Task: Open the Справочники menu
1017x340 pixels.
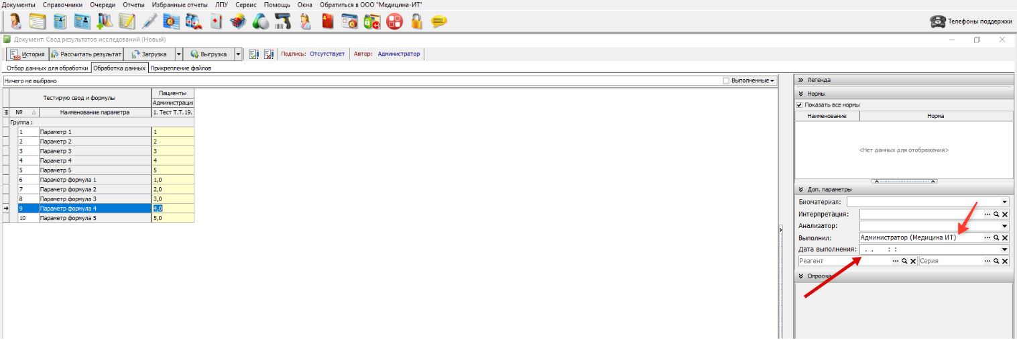Action: 62,5
